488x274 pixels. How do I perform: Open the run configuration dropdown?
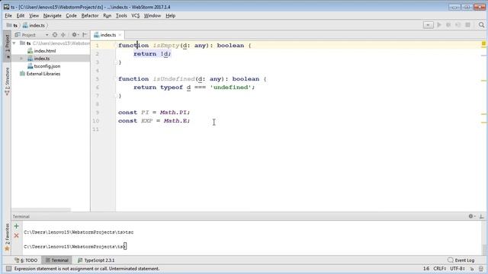tap(429, 25)
